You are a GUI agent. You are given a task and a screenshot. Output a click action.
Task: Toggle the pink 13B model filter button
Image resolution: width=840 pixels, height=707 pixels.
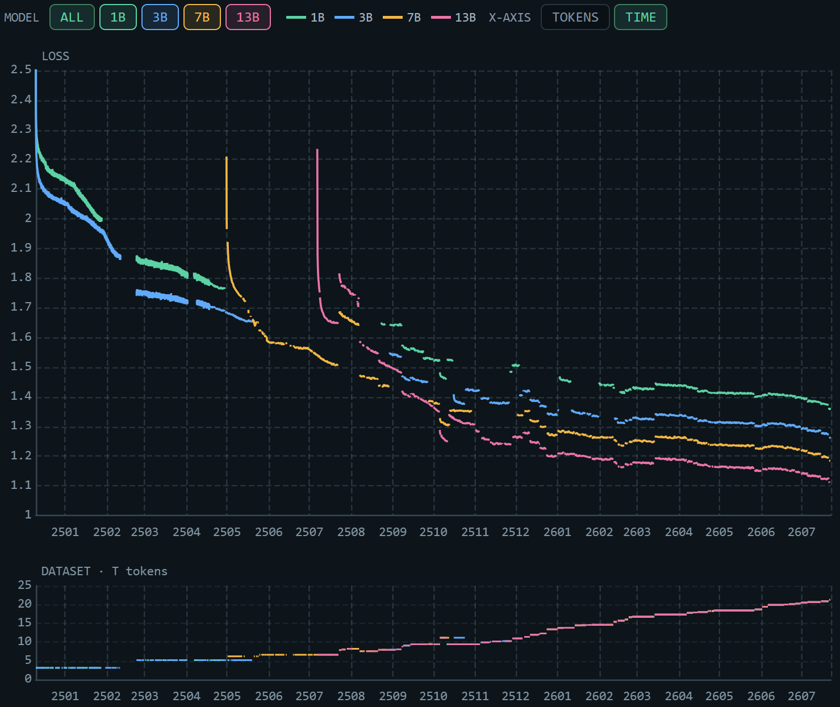coord(248,17)
